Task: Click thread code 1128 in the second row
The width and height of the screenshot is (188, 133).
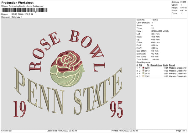Action: tap(166, 71)
